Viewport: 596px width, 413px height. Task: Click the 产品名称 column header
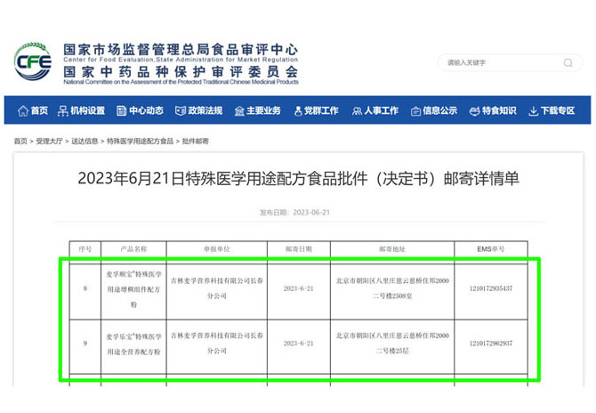coord(133,249)
